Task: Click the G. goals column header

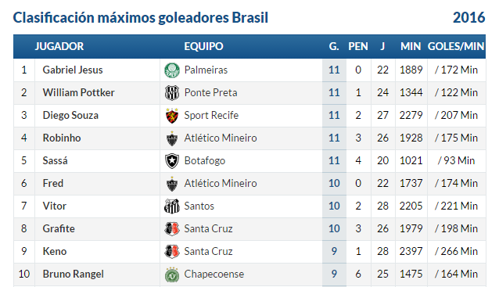Action: pyautogui.click(x=334, y=46)
